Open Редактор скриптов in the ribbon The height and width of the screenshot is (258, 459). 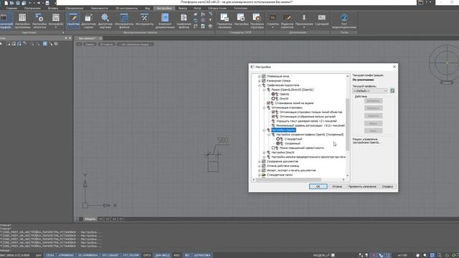pos(287,21)
